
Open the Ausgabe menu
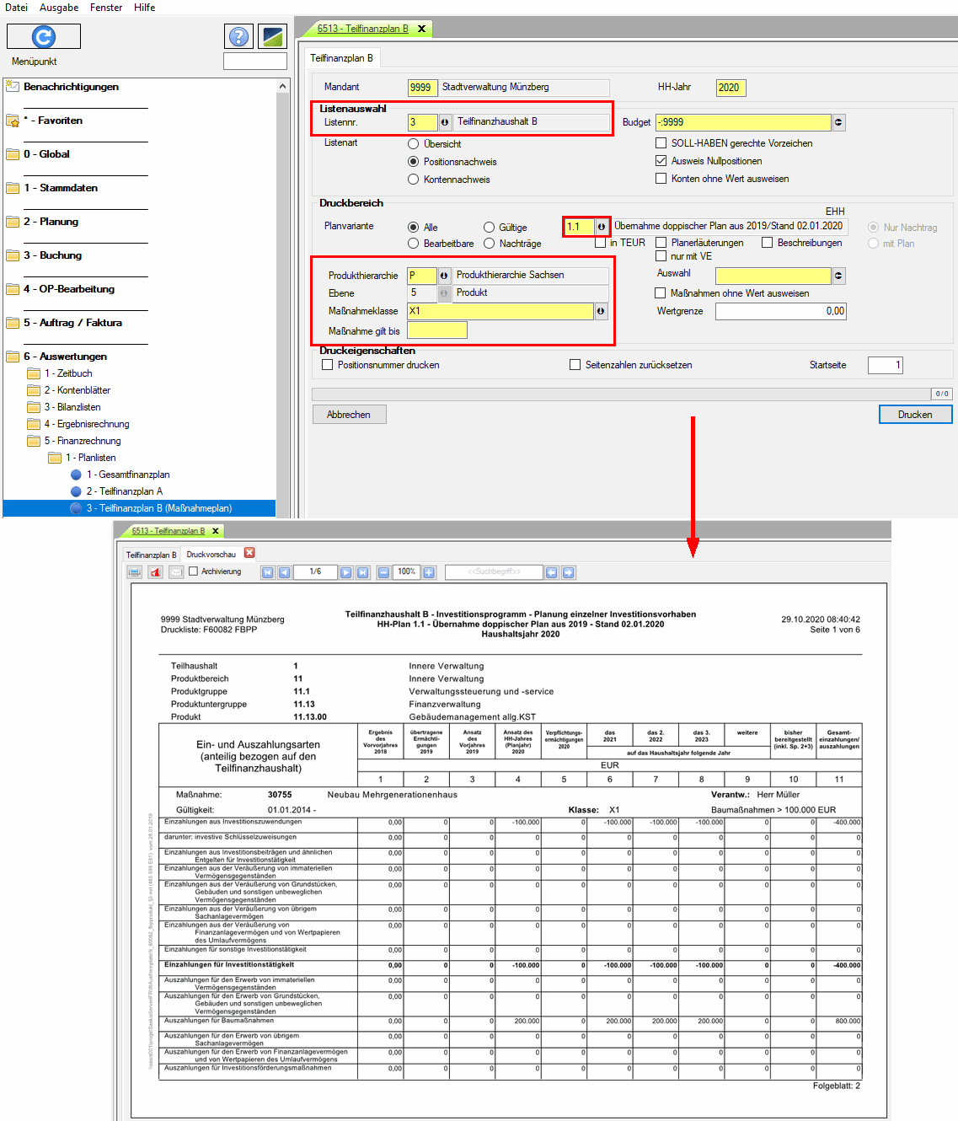(x=59, y=8)
